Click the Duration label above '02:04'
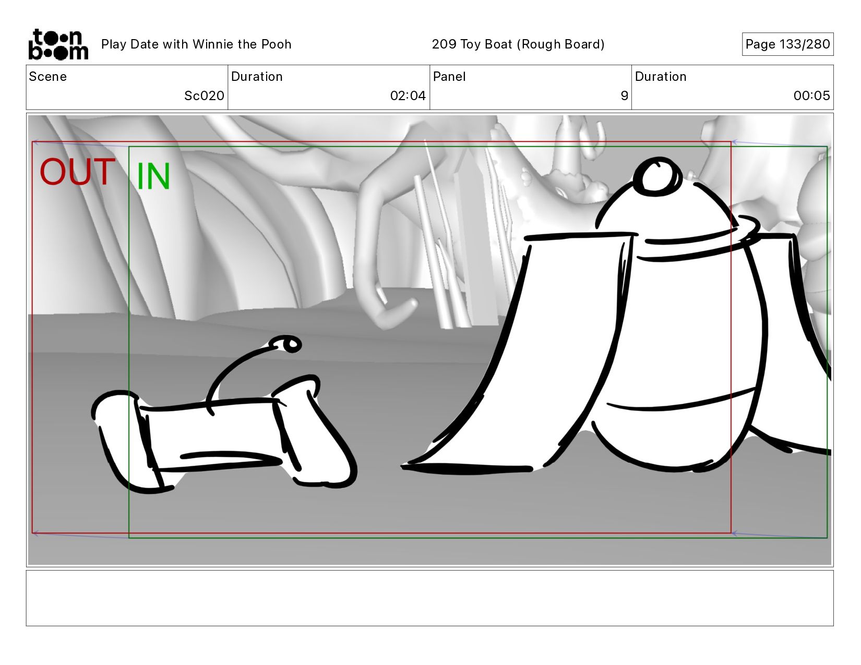Viewport: 861px width, 665px height. coord(257,77)
